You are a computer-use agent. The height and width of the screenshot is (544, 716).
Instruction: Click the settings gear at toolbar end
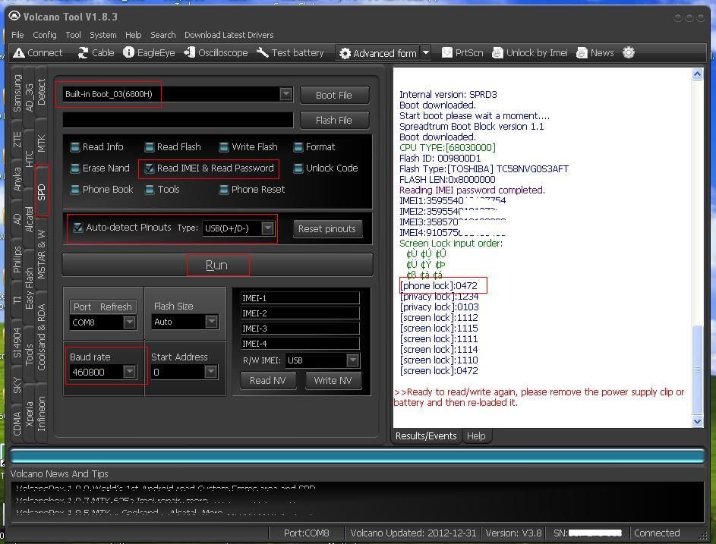pos(629,53)
